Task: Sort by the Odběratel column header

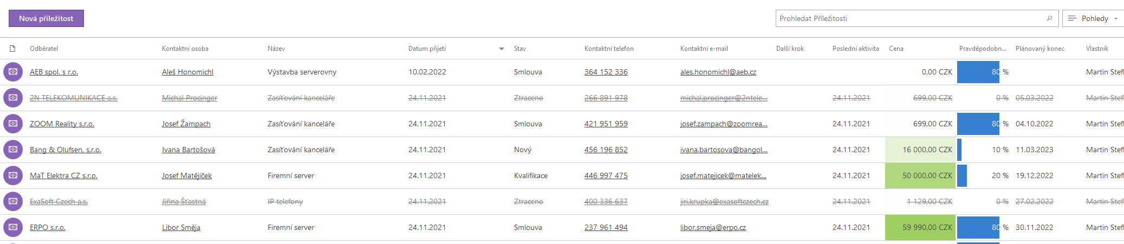Action: tap(44, 49)
